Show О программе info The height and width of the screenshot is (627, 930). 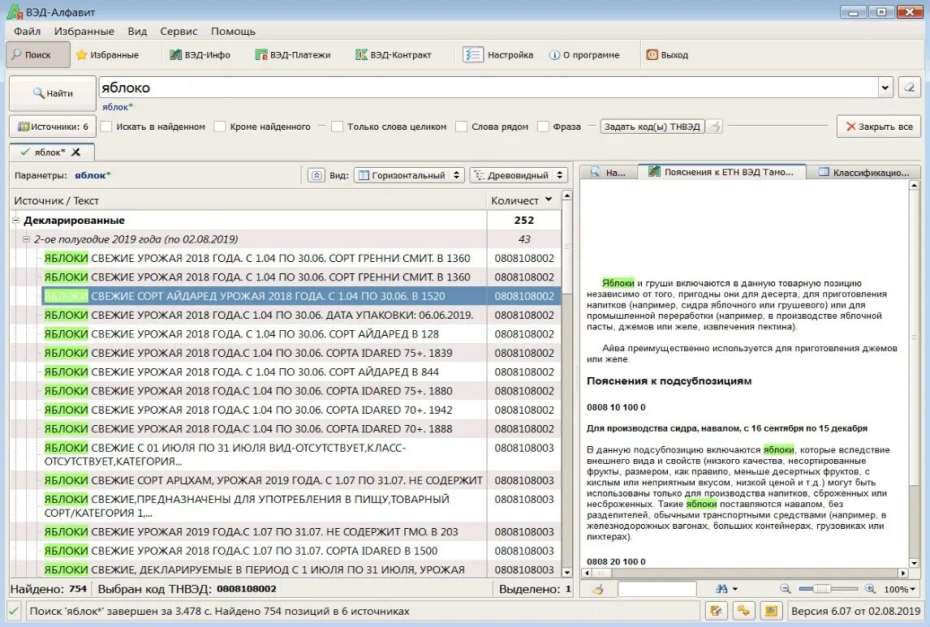(x=584, y=54)
